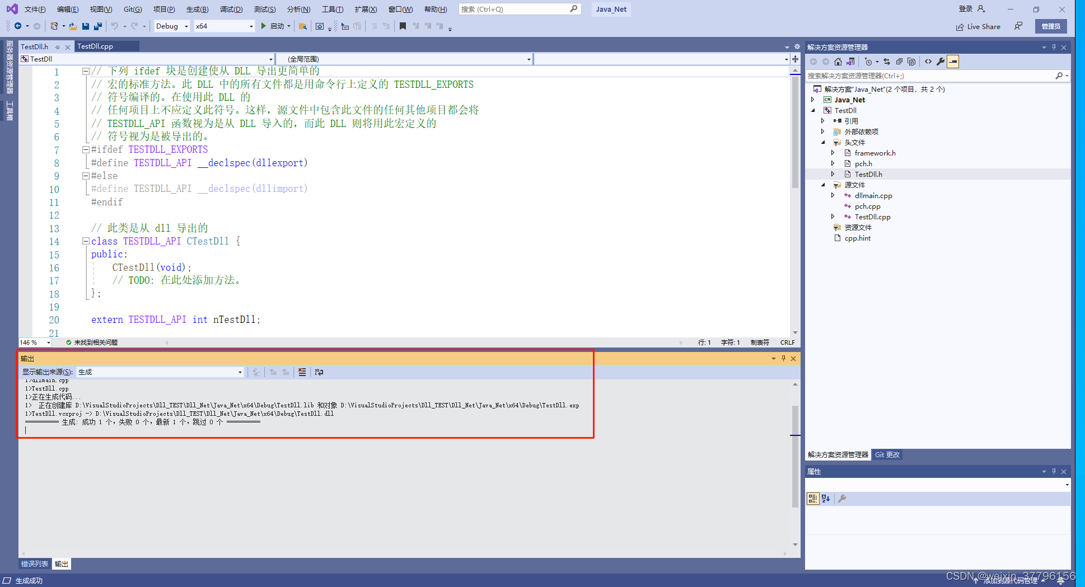Toggle the bookmark icon in the toolbar

pyautogui.click(x=403, y=26)
